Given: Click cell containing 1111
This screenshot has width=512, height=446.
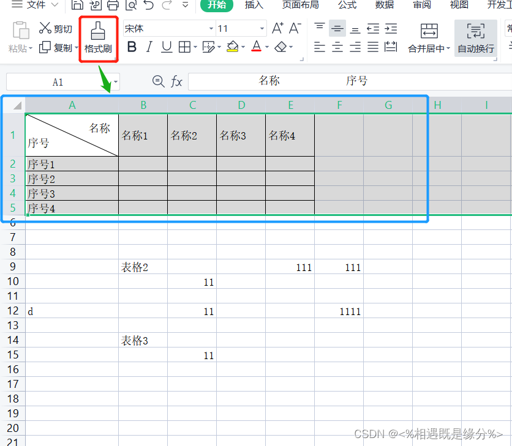Looking at the screenshot, I should (339, 311).
